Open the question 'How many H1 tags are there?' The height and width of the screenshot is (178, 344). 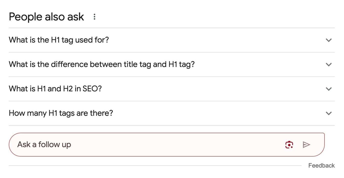point(172,113)
